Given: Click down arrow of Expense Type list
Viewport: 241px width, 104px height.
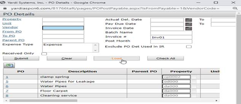Looking at the screenshot, I should point(95,50).
